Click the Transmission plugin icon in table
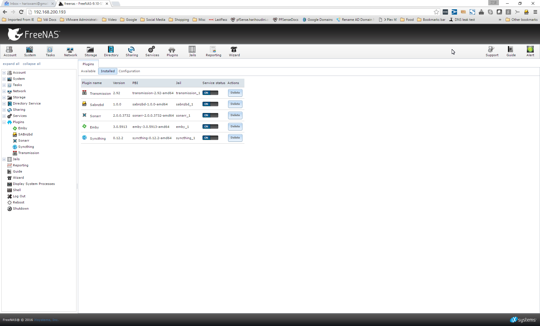This screenshot has width=540, height=326. 84,92
